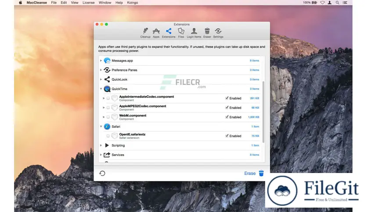367x212 pixels.
Task: Click the '66 KB' size for AppleMPEG2Codec
Action: point(255,108)
